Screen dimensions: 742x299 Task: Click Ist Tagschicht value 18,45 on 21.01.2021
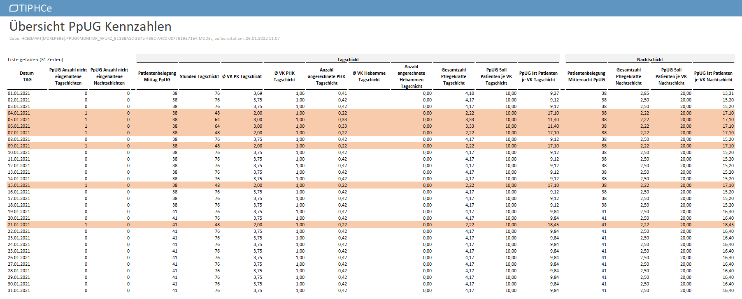pyautogui.click(x=553, y=225)
